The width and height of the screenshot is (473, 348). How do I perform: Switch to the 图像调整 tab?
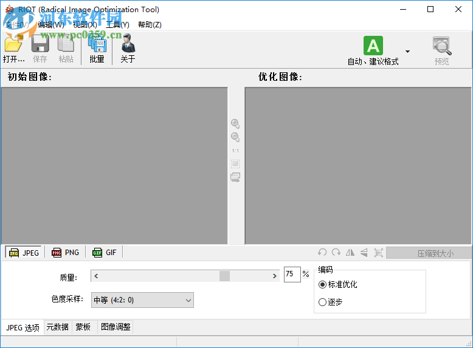click(x=116, y=327)
